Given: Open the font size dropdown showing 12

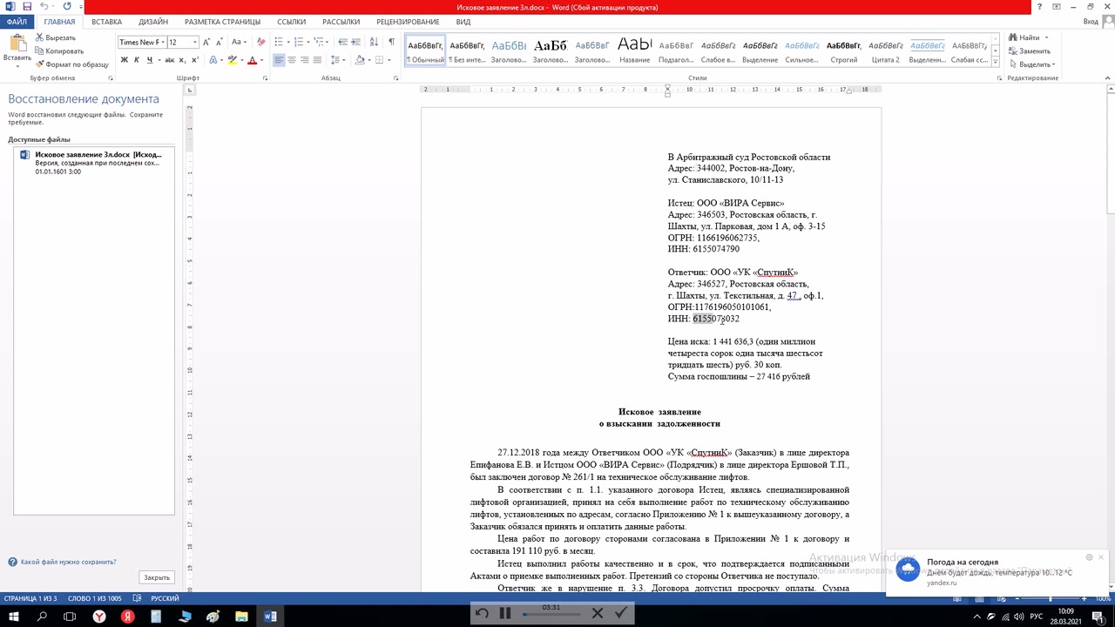Looking at the screenshot, I should 195,42.
